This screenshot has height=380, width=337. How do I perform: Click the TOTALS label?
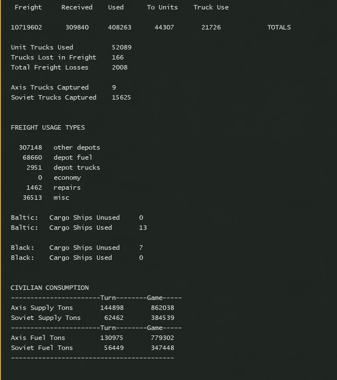(x=279, y=27)
